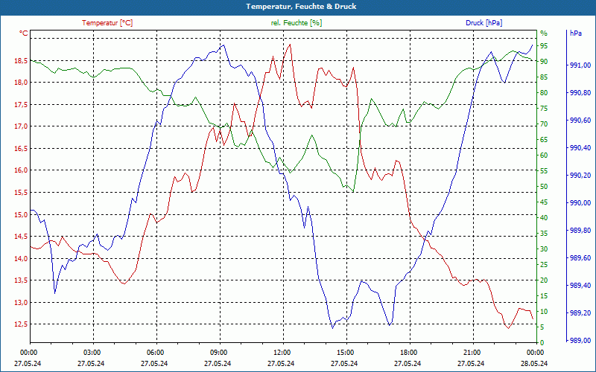Click the 06:00 time axis label

[x=155, y=352]
